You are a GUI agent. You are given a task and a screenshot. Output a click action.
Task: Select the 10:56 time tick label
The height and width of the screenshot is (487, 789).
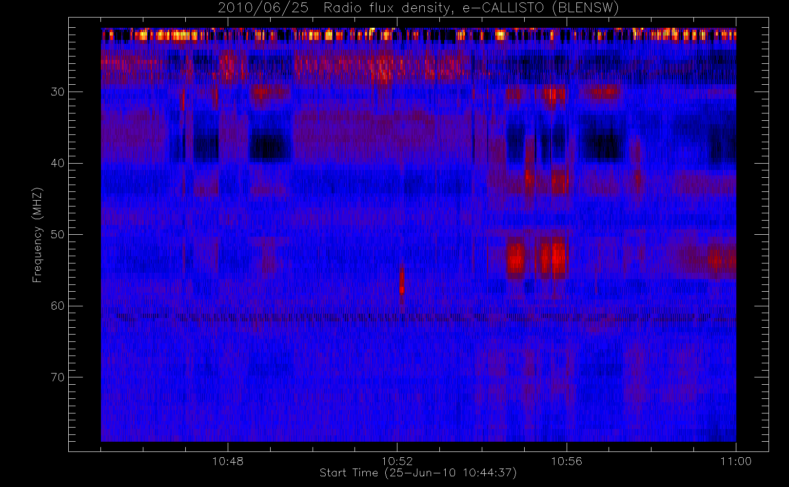pyautogui.click(x=567, y=461)
